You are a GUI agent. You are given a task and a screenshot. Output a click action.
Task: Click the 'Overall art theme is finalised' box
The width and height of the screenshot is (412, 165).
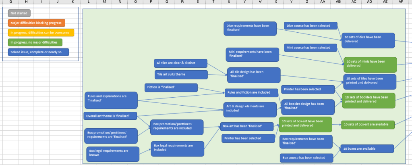tap(110, 116)
